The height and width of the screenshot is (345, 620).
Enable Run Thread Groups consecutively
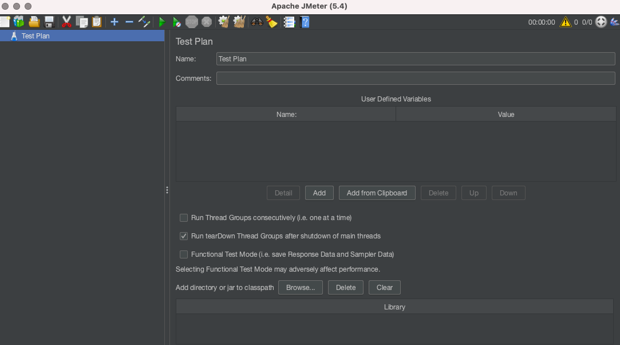click(x=184, y=218)
